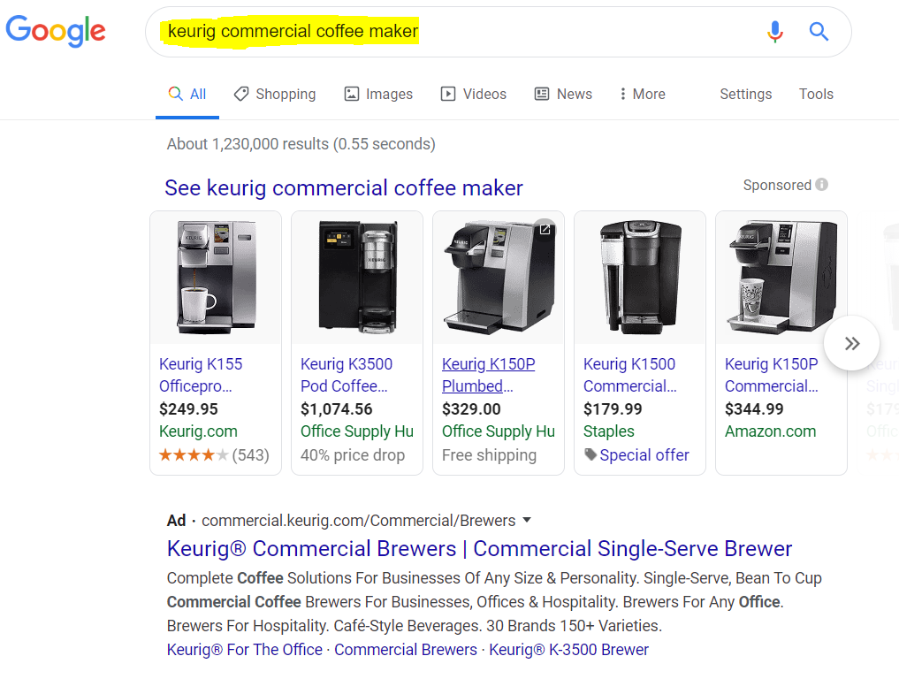Open Keurig K1500 Commercial product link
Screen dimensions: 899x679
(629, 375)
